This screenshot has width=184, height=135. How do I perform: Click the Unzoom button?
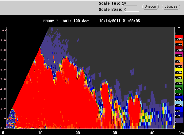[150, 6]
